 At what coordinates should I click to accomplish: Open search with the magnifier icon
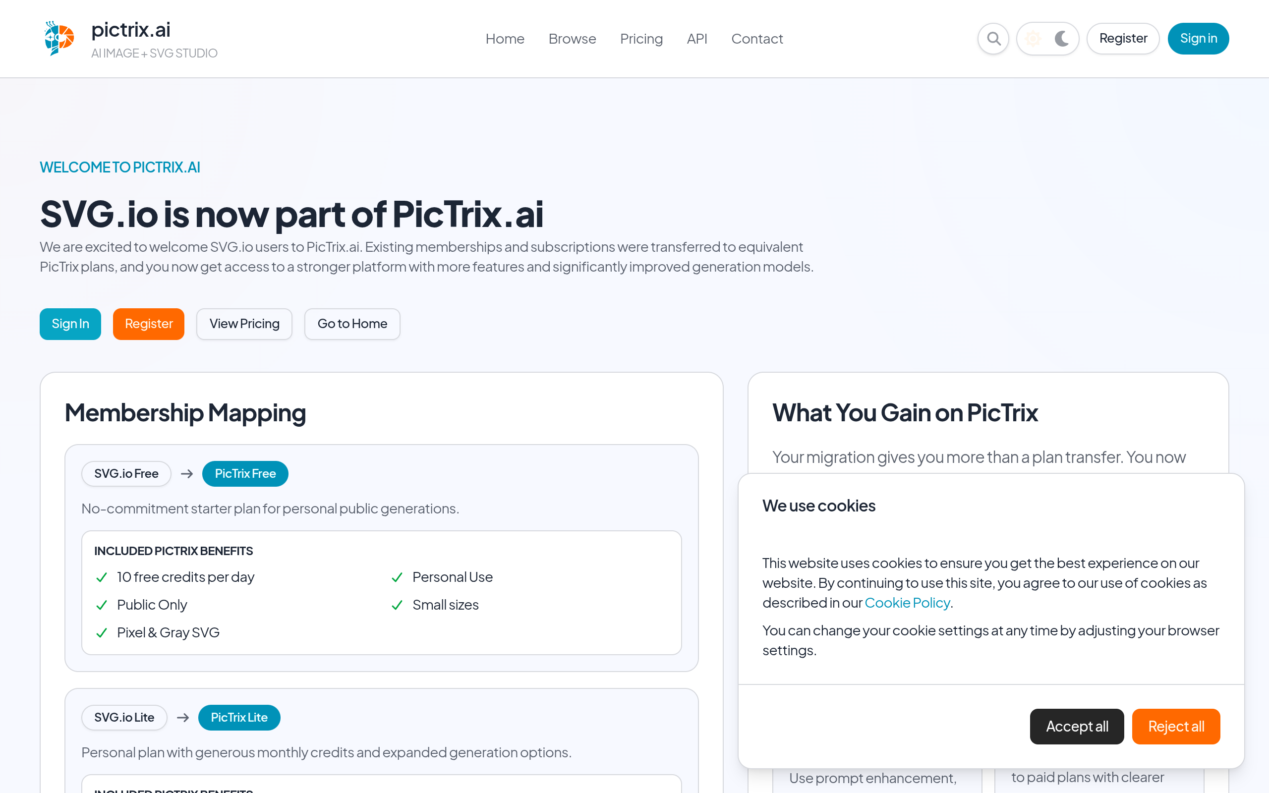993,38
